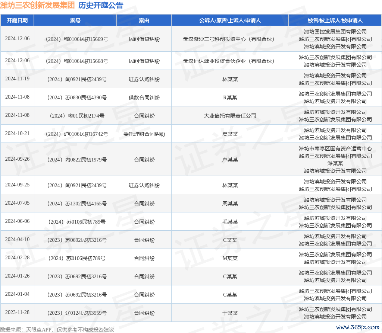382x333 pixels.
Task: Click plaintiff R某某
Action: [230, 97]
